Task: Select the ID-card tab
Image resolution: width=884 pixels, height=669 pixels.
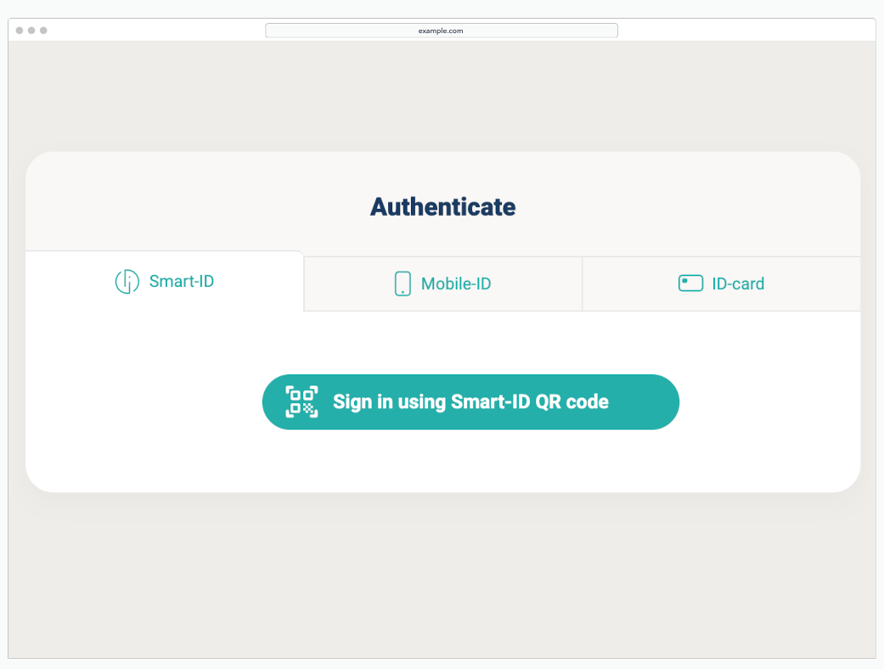Action: (x=721, y=284)
